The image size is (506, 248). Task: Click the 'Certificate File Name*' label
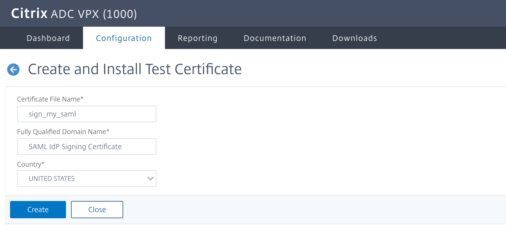tap(50, 99)
